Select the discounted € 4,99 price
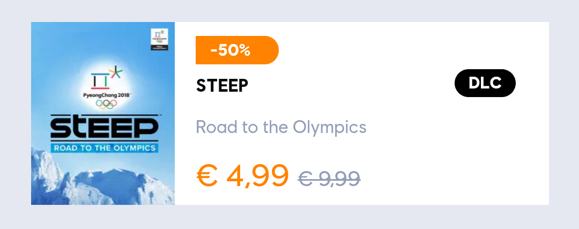Viewport: 579px width, 229px height. pos(242,175)
